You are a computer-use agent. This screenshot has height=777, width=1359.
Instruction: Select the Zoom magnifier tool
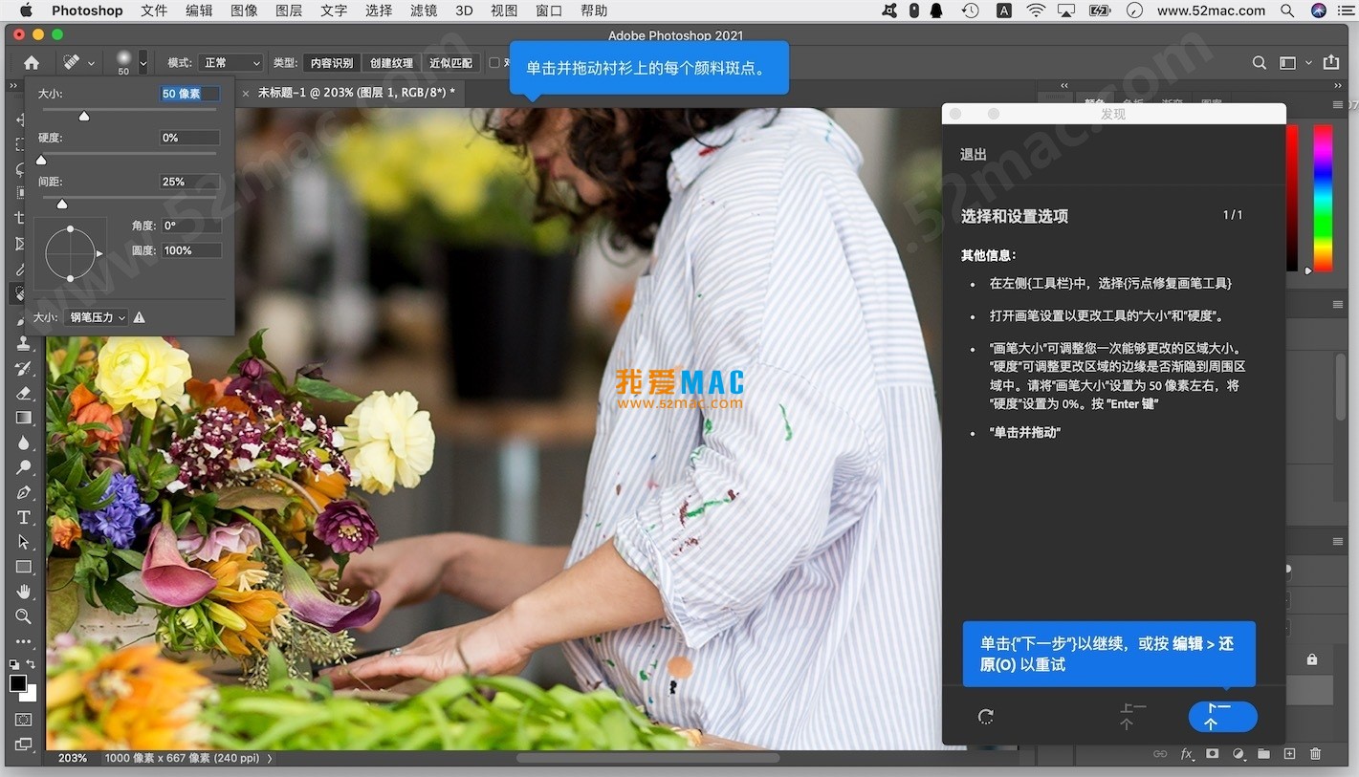point(24,616)
